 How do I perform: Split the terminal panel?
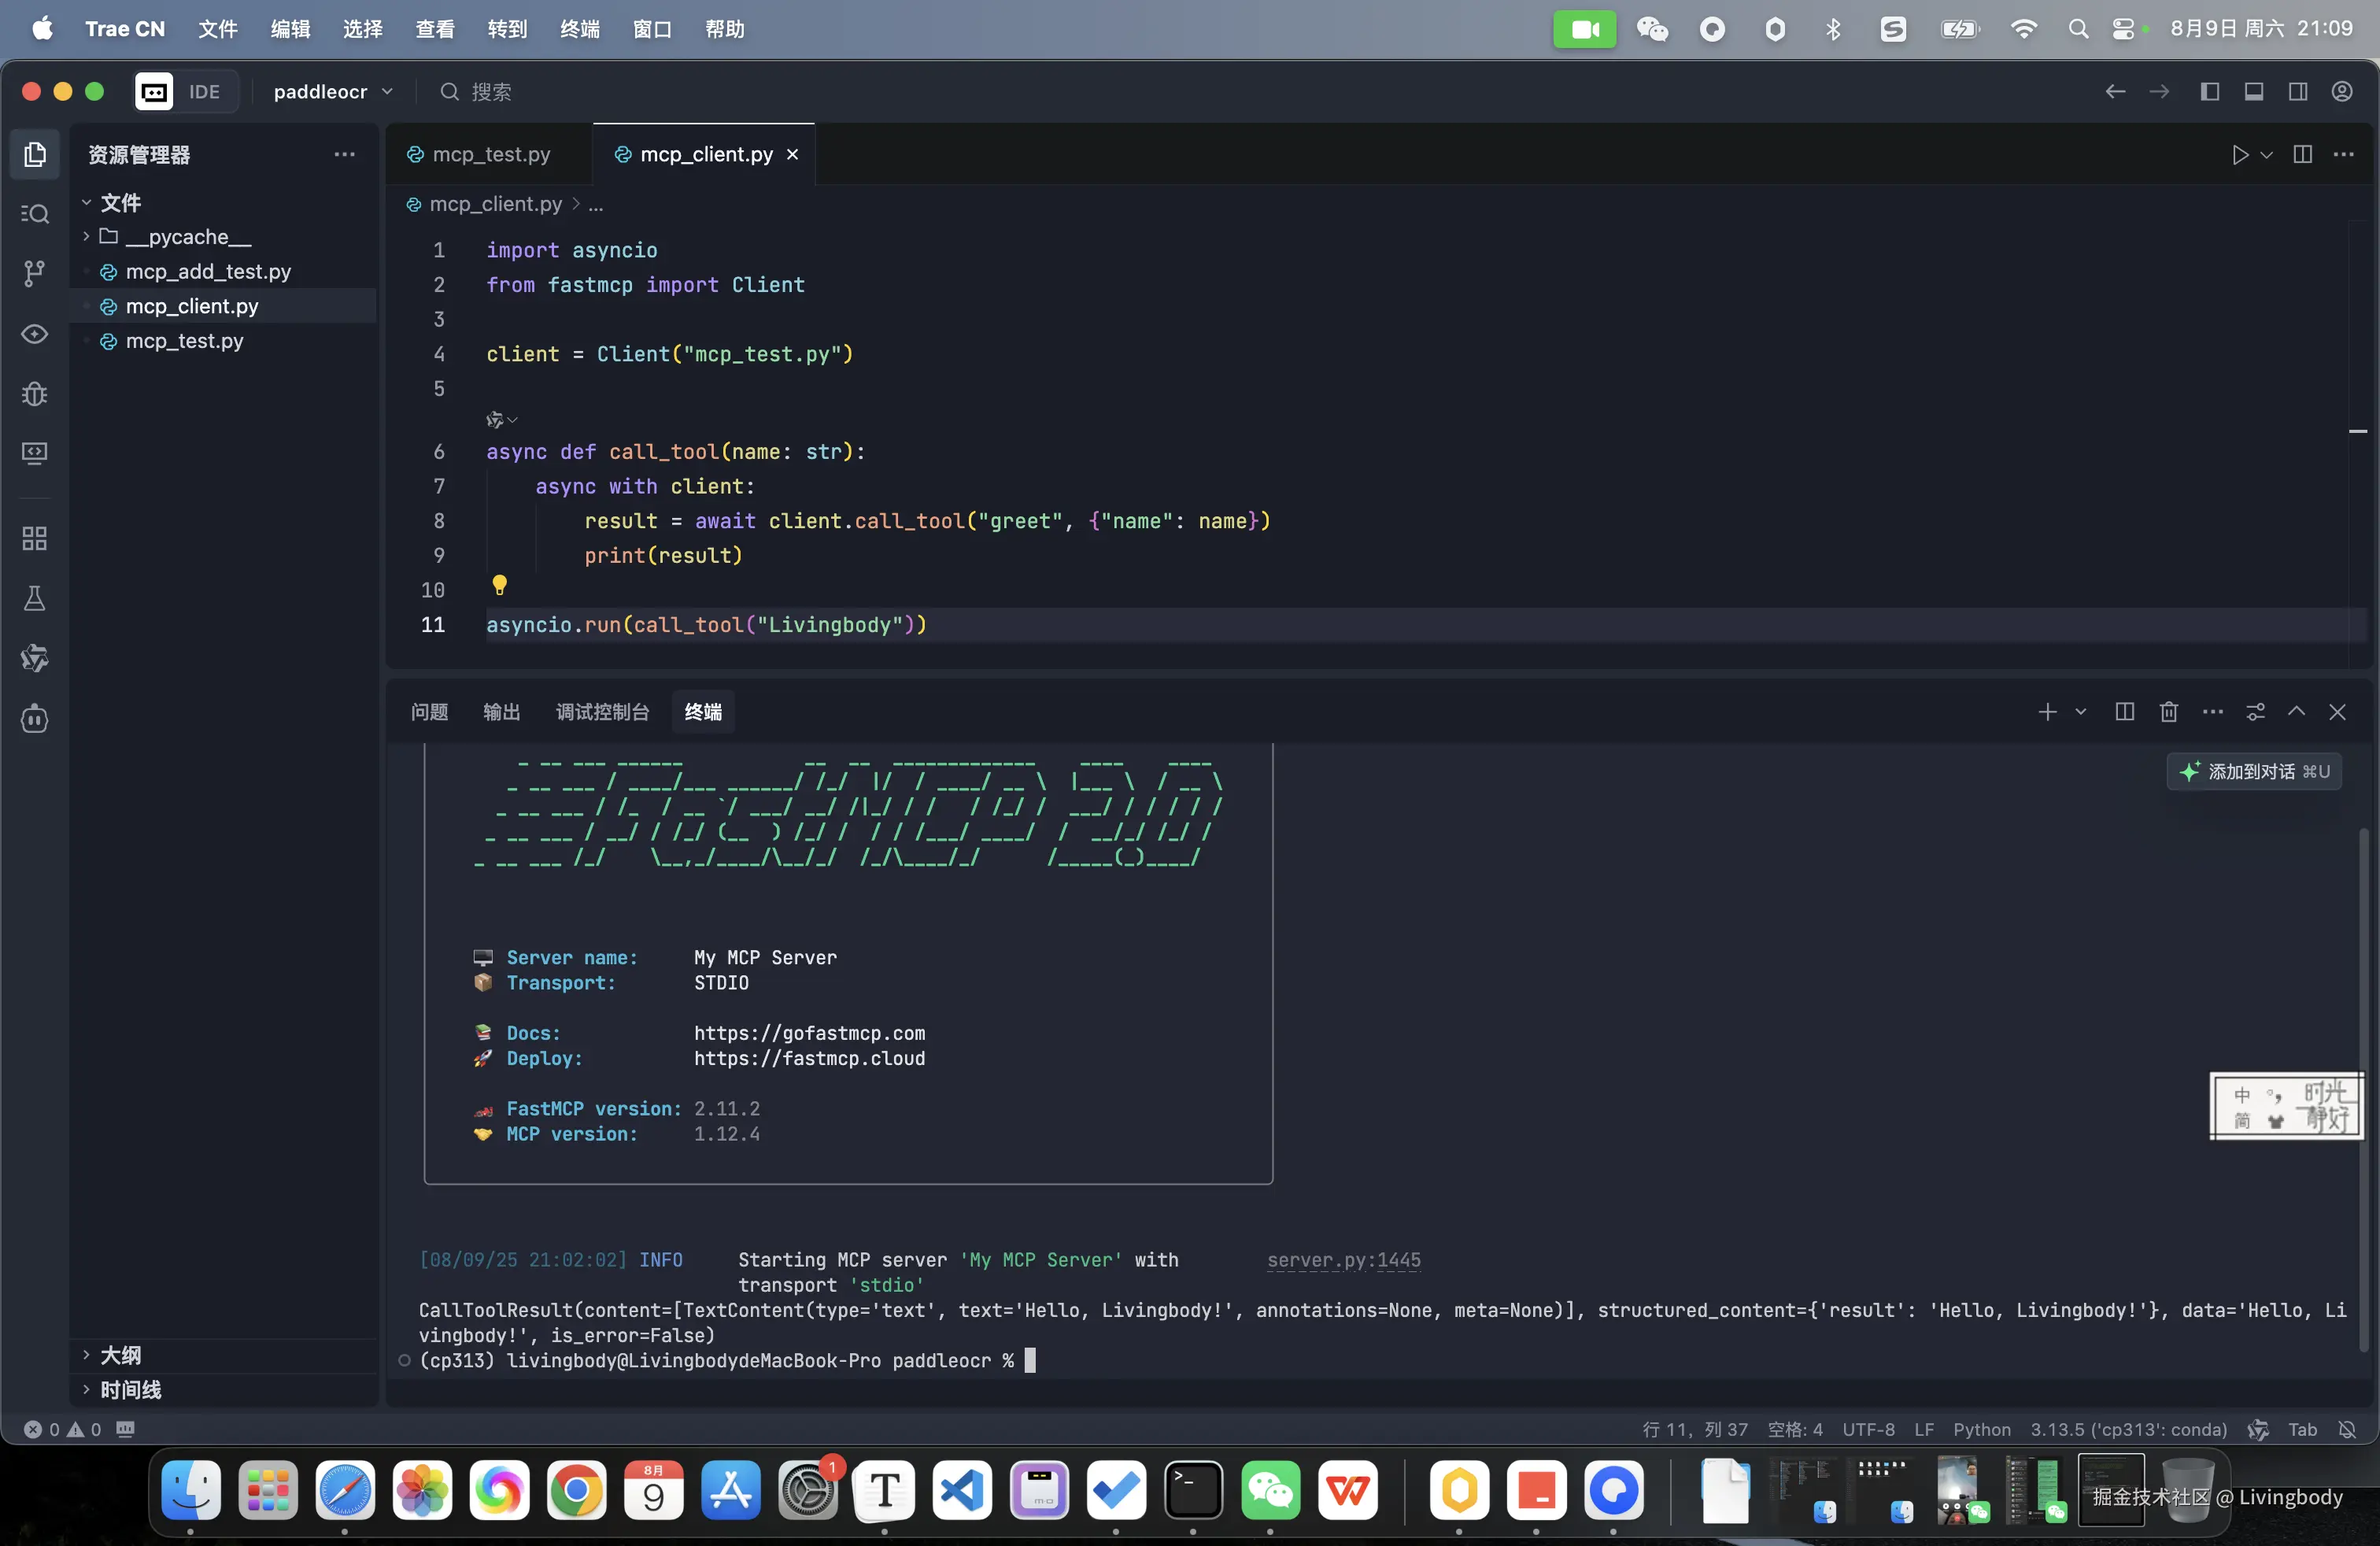tap(2124, 712)
